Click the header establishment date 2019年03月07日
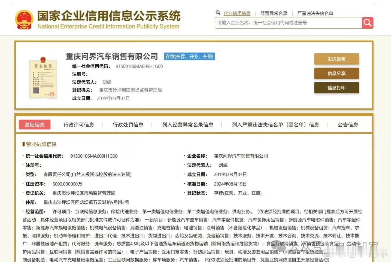391x262 pixels. click(x=113, y=98)
